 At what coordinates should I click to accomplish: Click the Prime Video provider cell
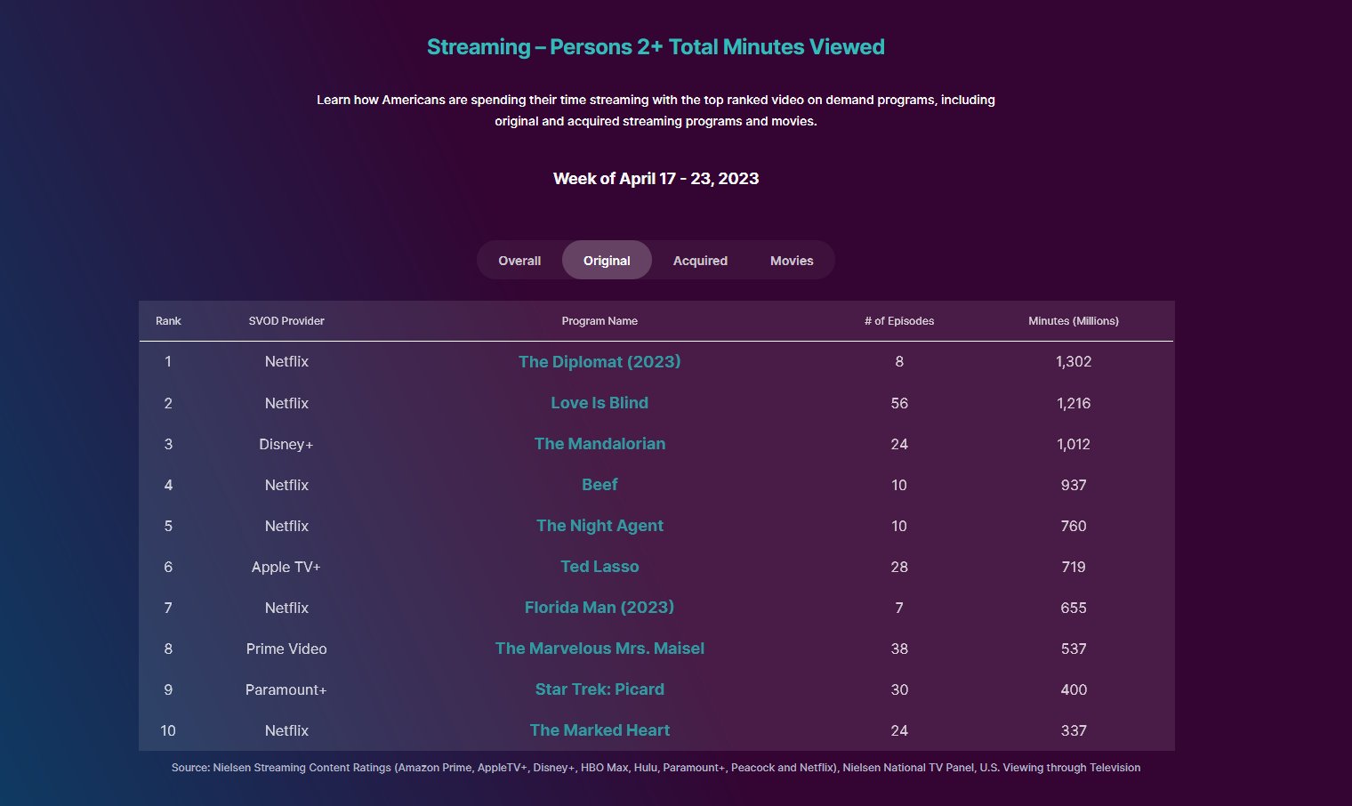tap(286, 649)
